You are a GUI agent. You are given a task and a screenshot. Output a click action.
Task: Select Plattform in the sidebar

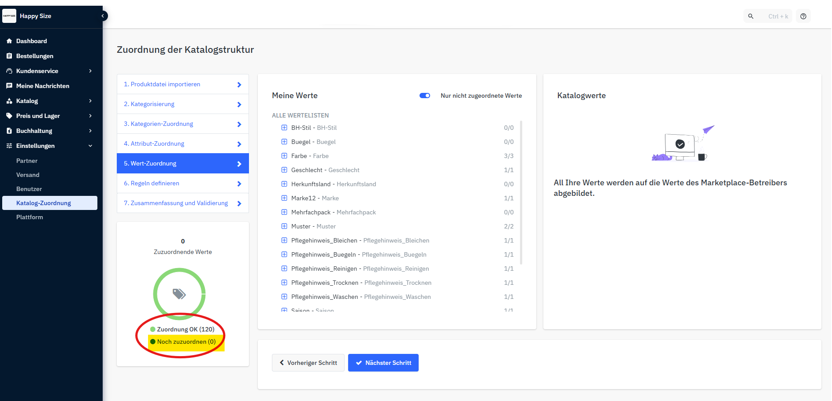point(30,217)
